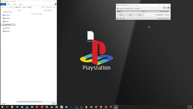Enable the Unattended checkbox in TeraCopy
193x109 pixels.
click(x=156, y=15)
